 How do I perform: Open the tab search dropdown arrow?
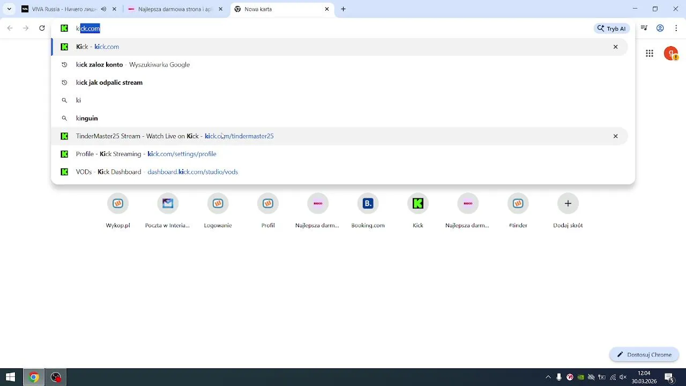point(9,9)
